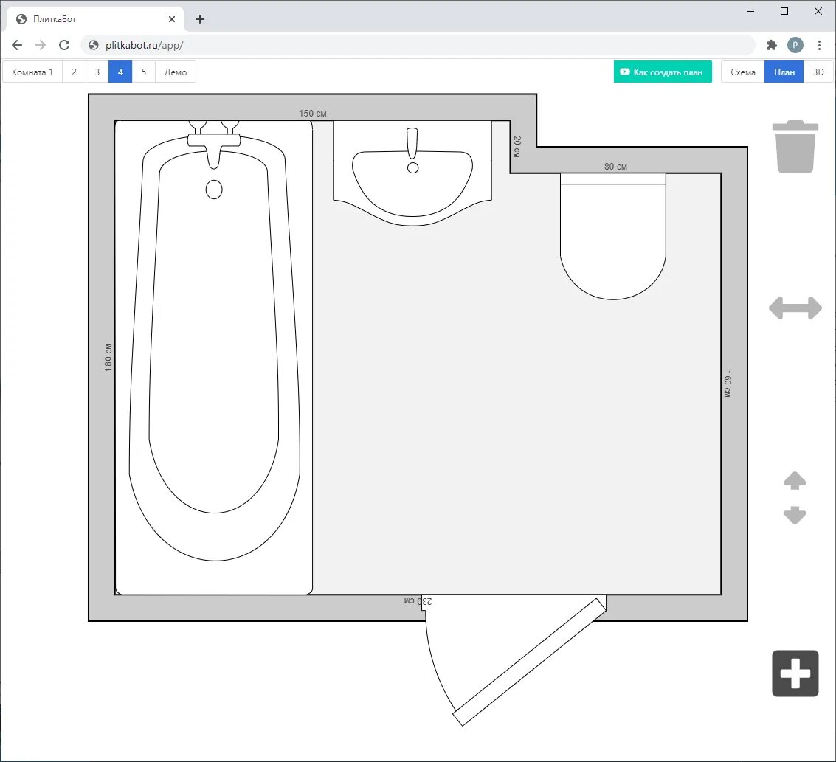836x762 pixels.
Task: Open a new browser tab
Action: tap(200, 19)
